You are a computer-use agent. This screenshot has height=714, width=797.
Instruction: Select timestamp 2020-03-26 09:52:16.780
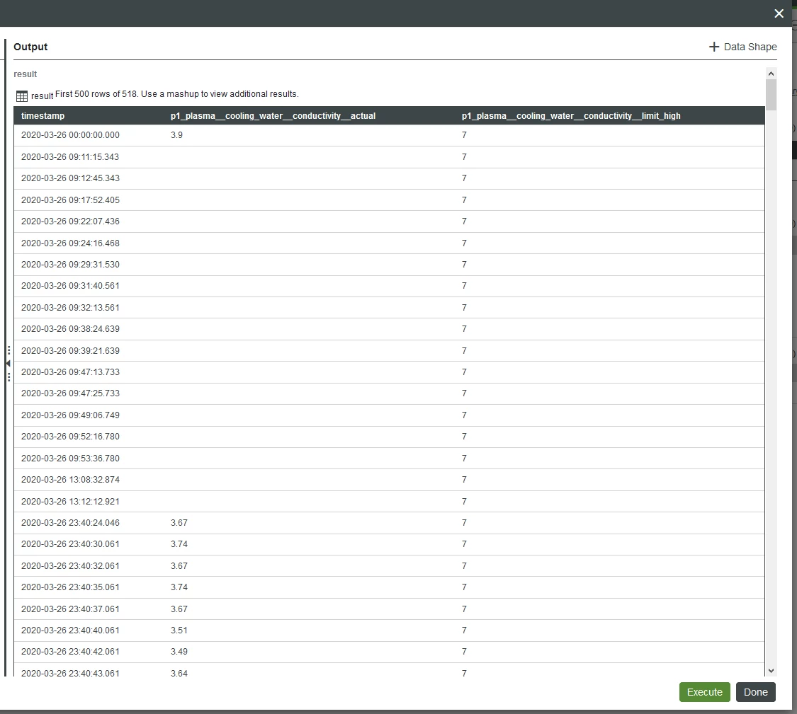pos(70,437)
